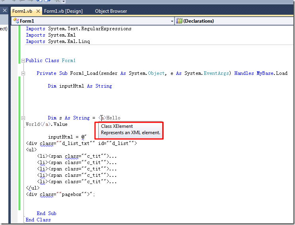Collapse the Public Class Form1 region
The width and height of the screenshot is (295, 225).
pyautogui.click(x=23, y=61)
